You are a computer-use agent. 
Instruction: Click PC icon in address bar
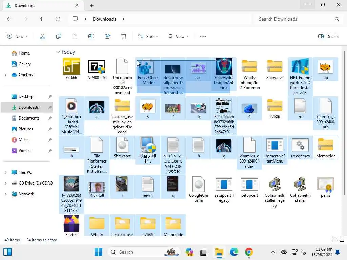tap(75, 19)
